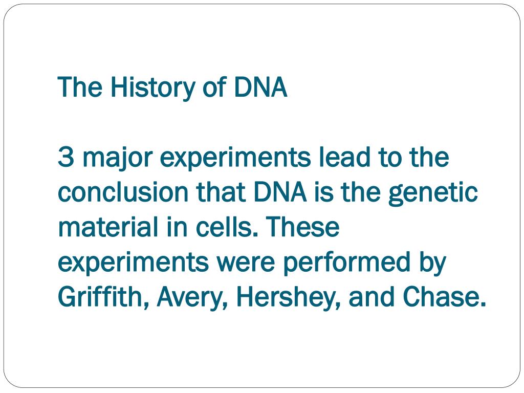Click the word 'conclusion' in the body text
The width and height of the screenshot is (524, 393).
tap(123, 192)
